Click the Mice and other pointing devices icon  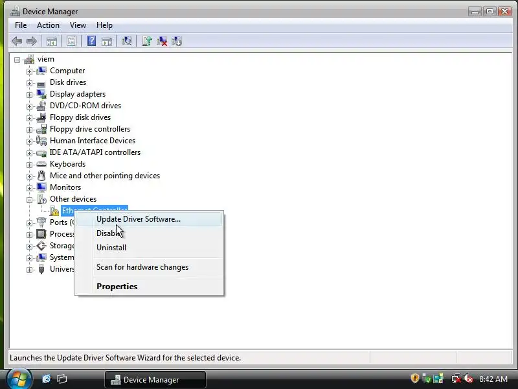click(x=41, y=176)
